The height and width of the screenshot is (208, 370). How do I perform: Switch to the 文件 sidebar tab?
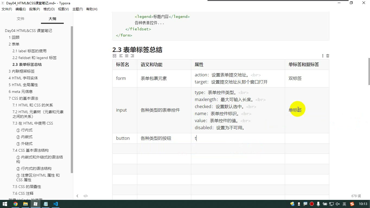pos(21,19)
